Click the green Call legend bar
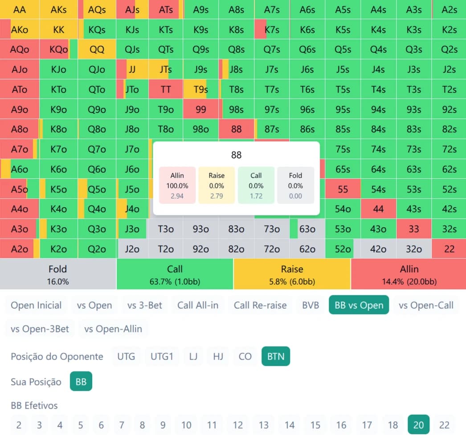This screenshot has width=466, height=438. [x=175, y=274]
